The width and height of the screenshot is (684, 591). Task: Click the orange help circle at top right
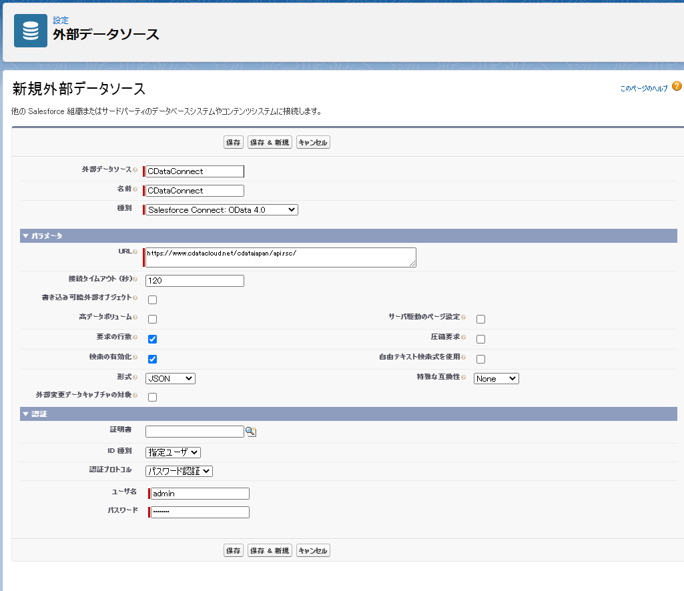(676, 86)
